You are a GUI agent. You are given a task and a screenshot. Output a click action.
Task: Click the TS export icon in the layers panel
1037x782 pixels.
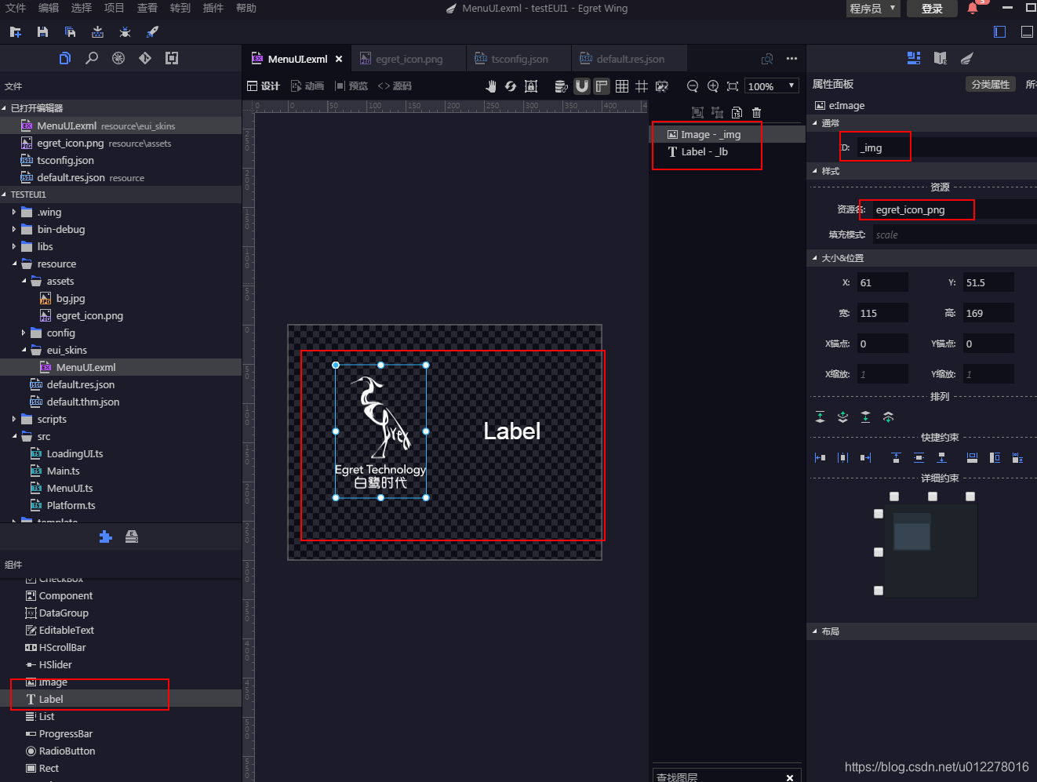tap(737, 112)
